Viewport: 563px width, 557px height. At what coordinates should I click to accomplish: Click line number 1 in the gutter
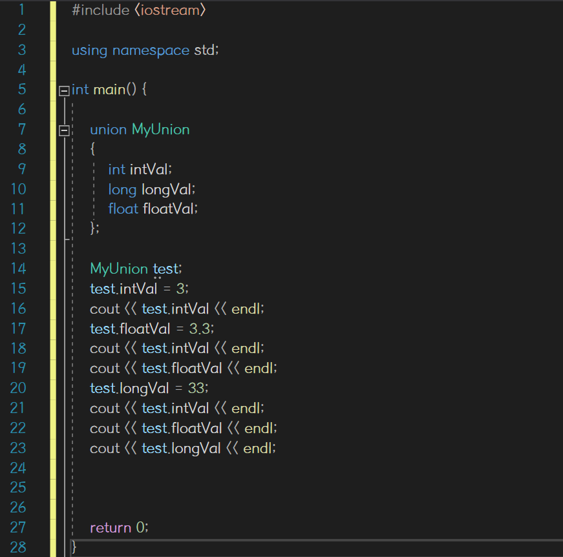pyautogui.click(x=22, y=10)
